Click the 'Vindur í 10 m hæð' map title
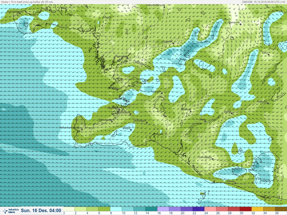The height and width of the screenshot is (215, 287). click(x=27, y=2)
